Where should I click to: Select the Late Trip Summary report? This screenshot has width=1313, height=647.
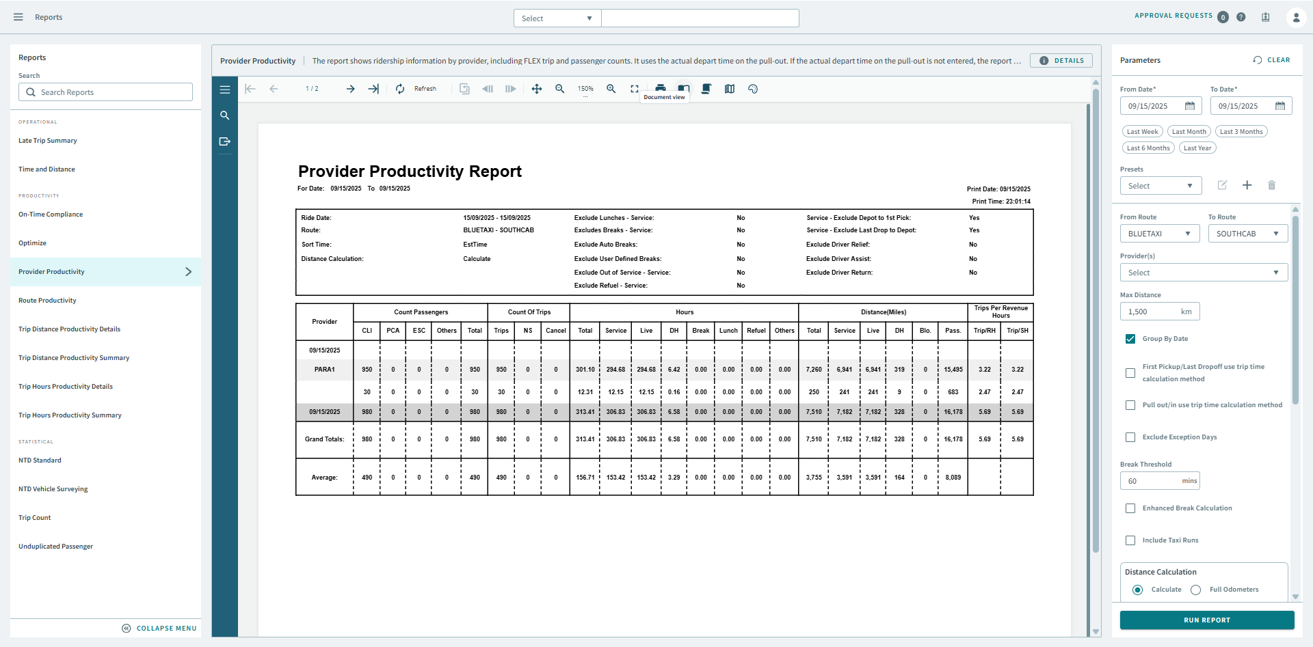click(48, 141)
